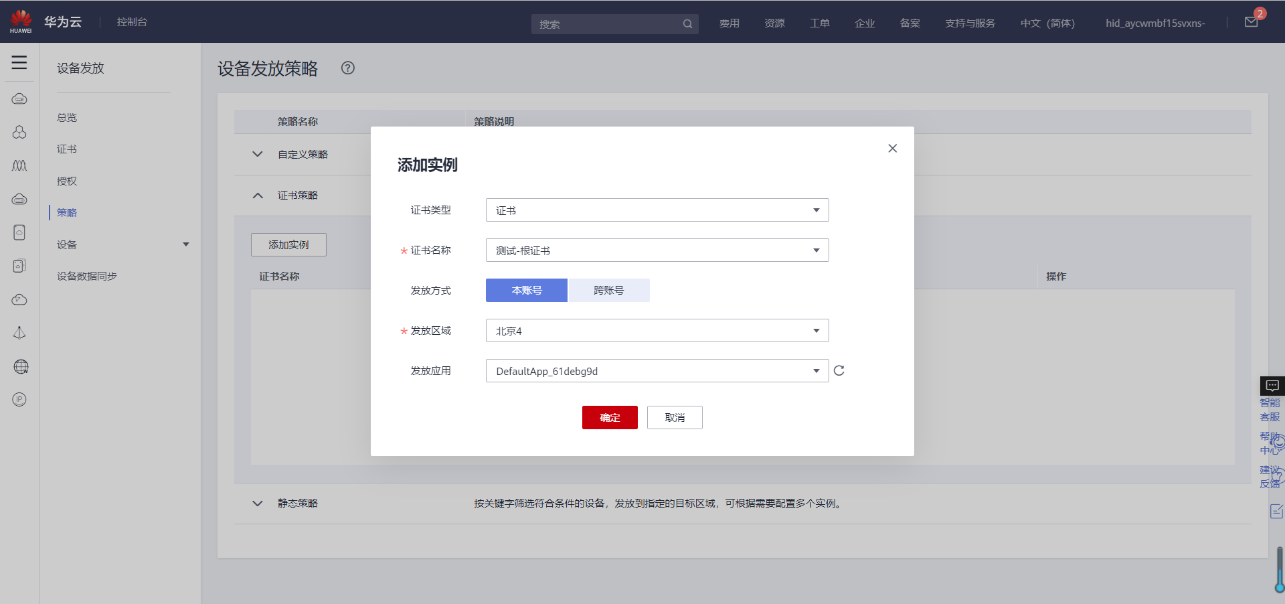Go to 证书 in the sidebar
Viewport: 1285px width, 604px height.
[x=67, y=149]
